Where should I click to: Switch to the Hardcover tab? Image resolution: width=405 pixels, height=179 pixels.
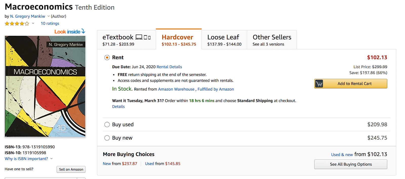pos(179,39)
